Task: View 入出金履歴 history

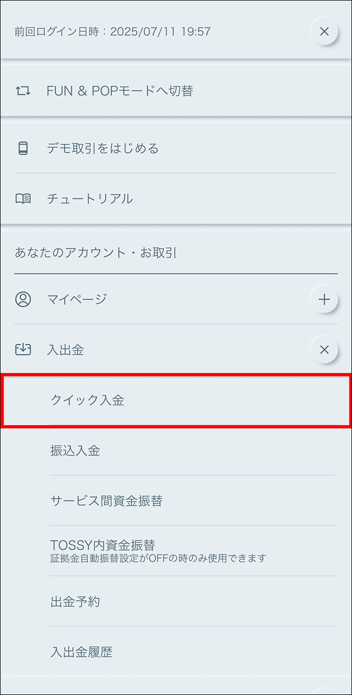Action: 81,652
